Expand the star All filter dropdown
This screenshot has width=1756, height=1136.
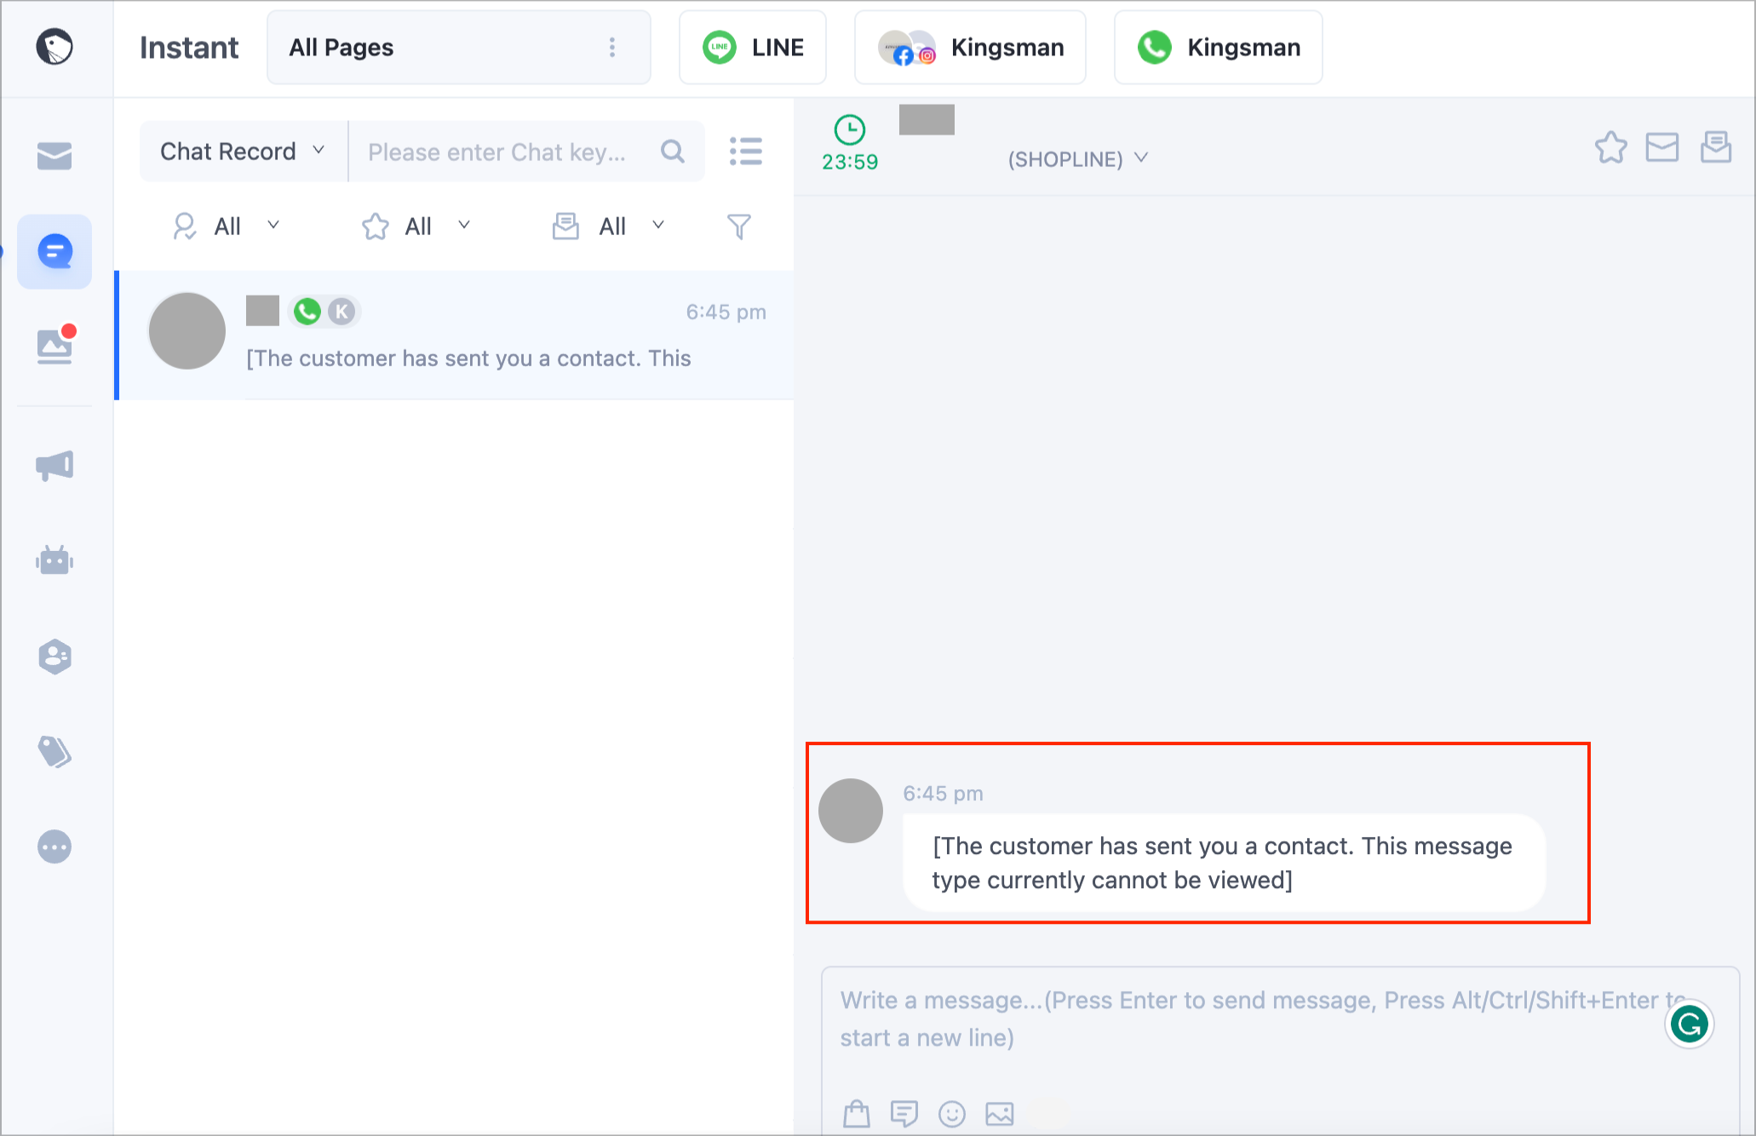tap(416, 227)
